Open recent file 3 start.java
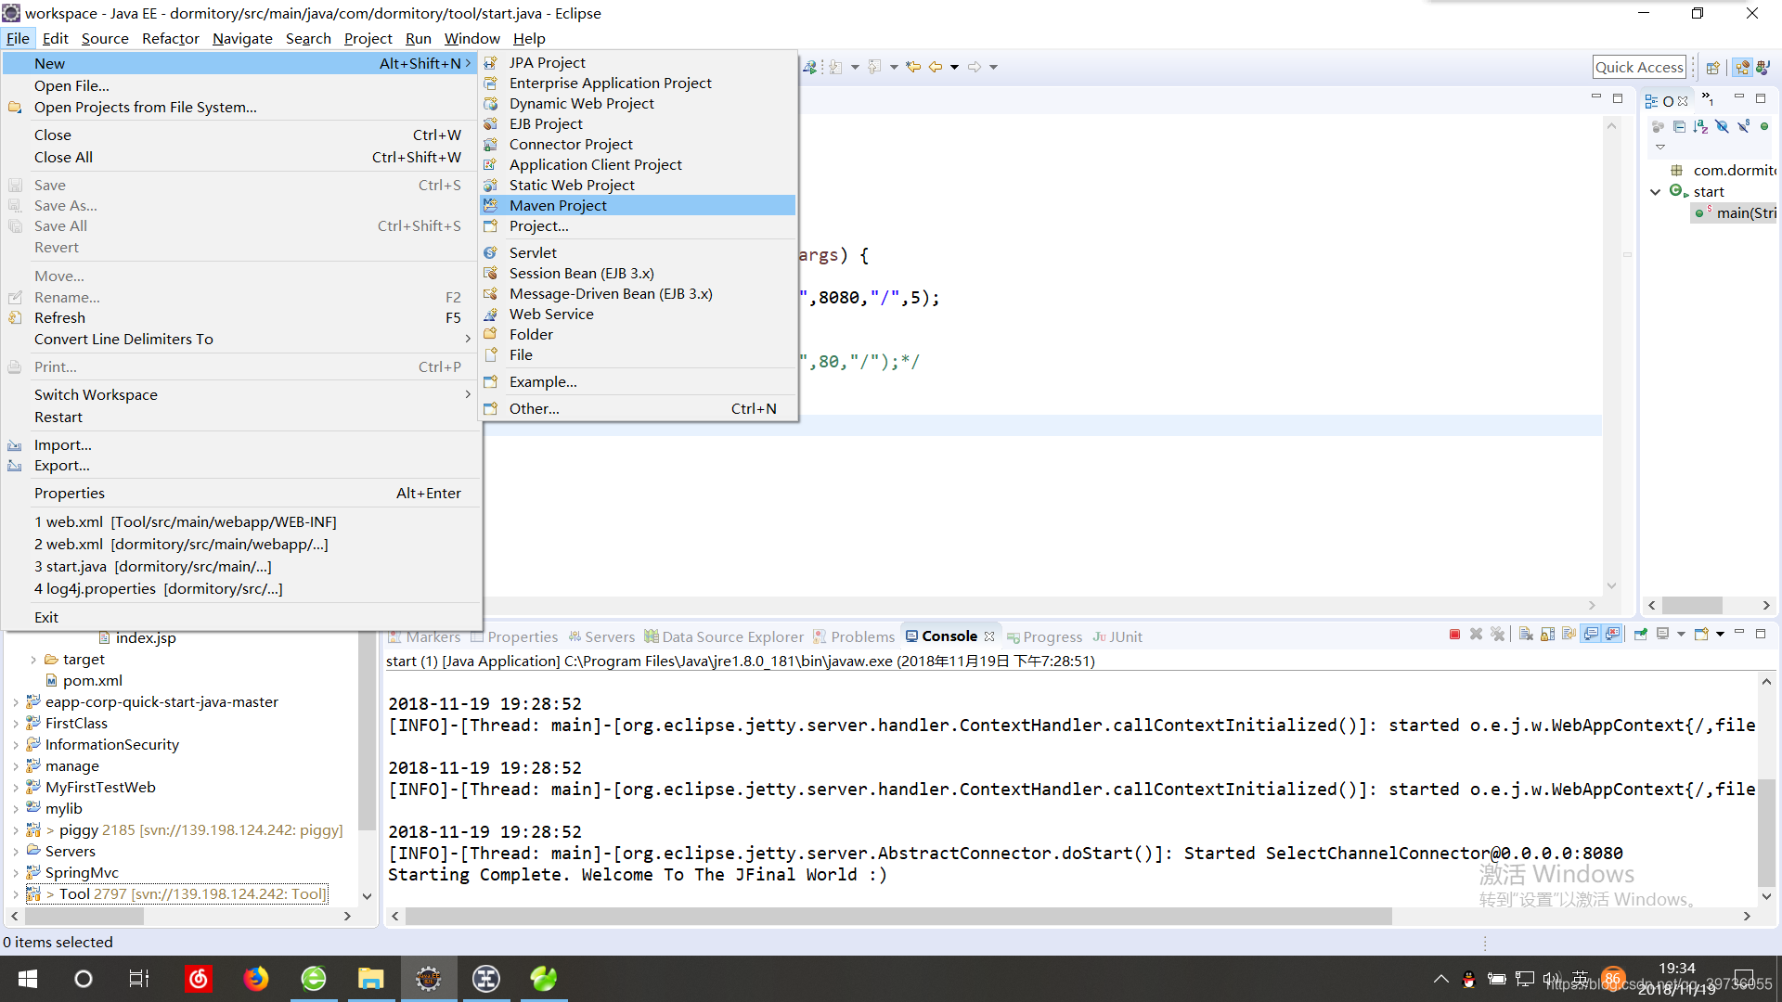The height and width of the screenshot is (1002, 1782). (241, 567)
